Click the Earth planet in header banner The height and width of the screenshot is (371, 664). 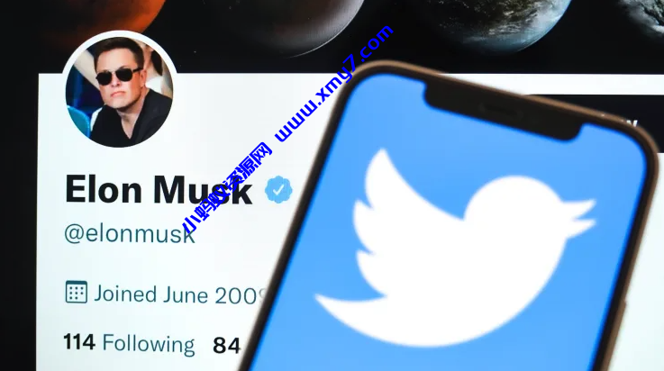(x=504, y=19)
